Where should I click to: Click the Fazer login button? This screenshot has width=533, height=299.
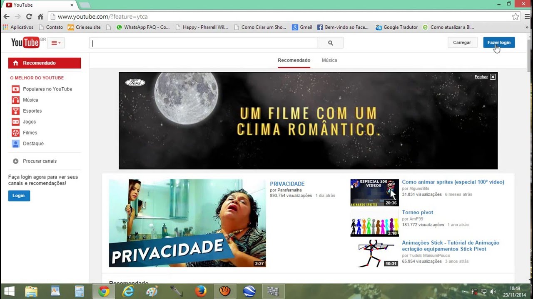pos(499,42)
